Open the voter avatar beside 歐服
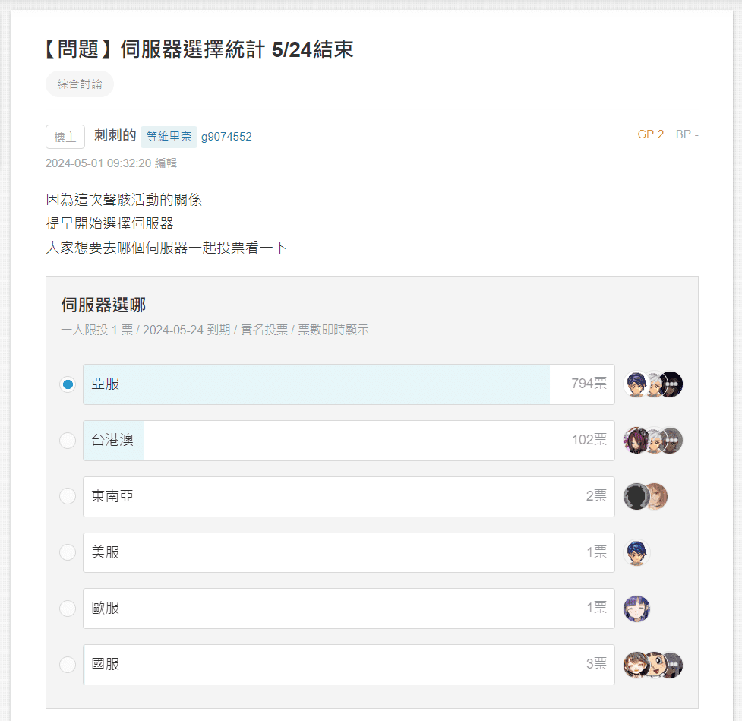 tap(636, 609)
